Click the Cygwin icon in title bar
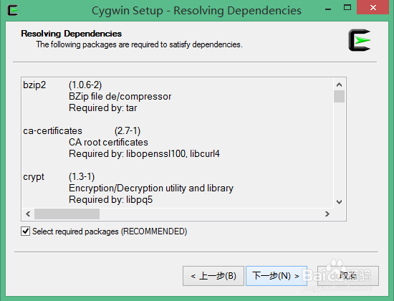This screenshot has height=301, width=394. (13, 10)
